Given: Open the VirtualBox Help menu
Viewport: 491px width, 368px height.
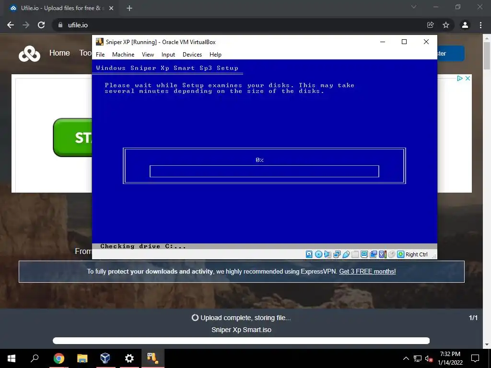Looking at the screenshot, I should pyautogui.click(x=215, y=55).
